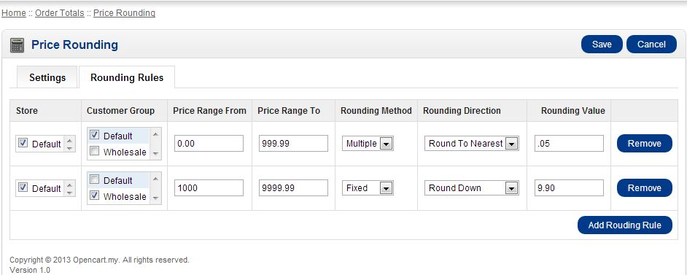The width and height of the screenshot is (687, 275).
Task: Uncheck Wholesale customer group in second rule
Action: 94,196
